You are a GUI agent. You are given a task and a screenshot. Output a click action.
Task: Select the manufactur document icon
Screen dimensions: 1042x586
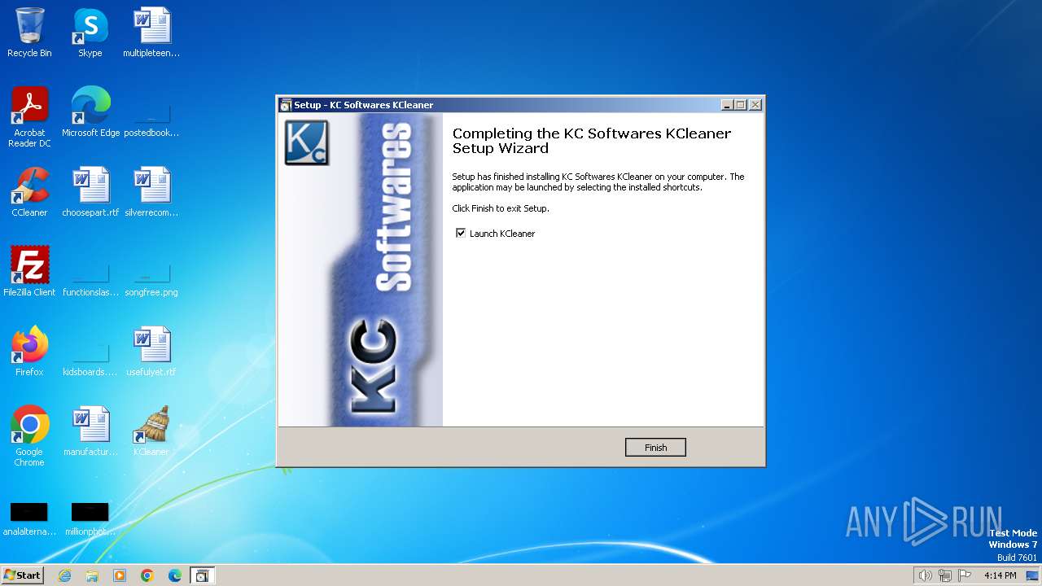point(90,431)
